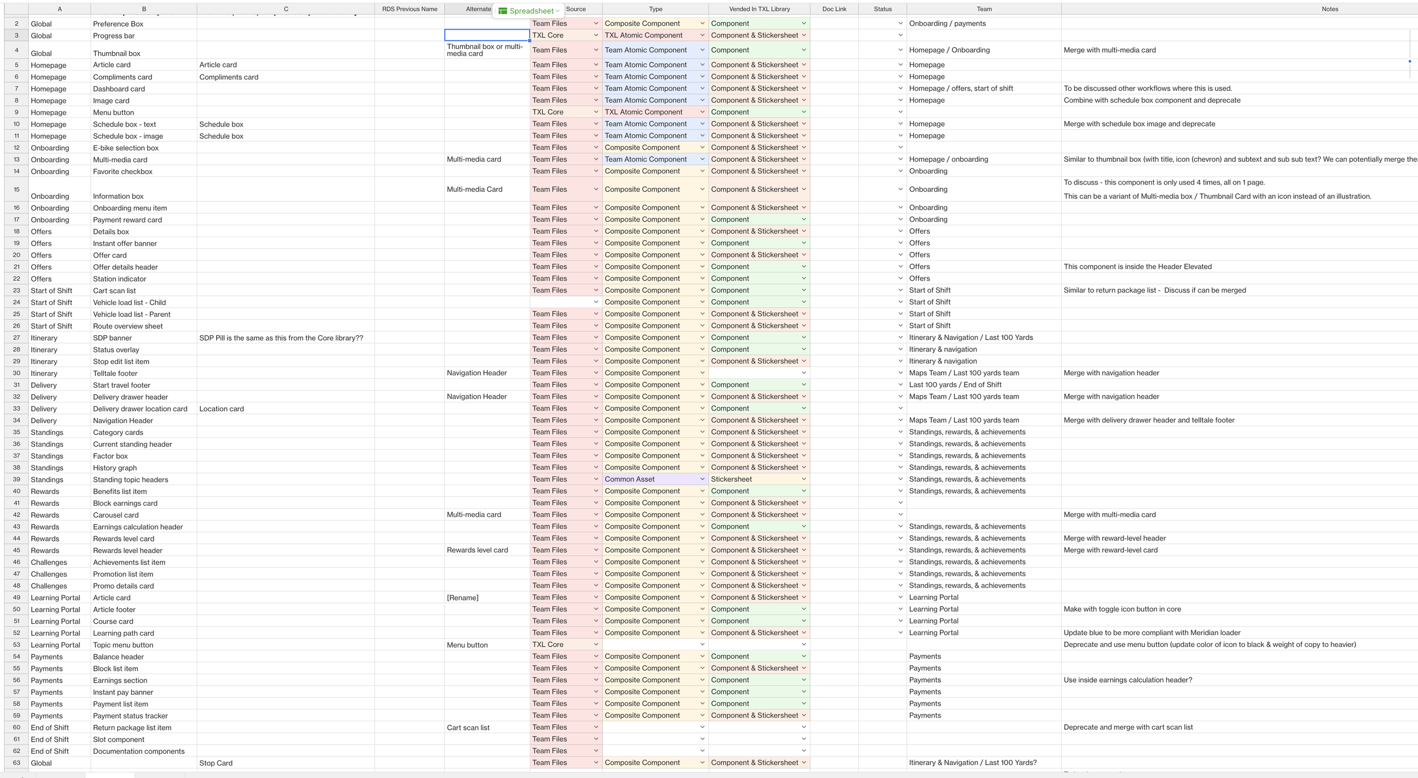This screenshot has width=1418, height=778.
Task: Select row 2 header
Action: point(16,23)
